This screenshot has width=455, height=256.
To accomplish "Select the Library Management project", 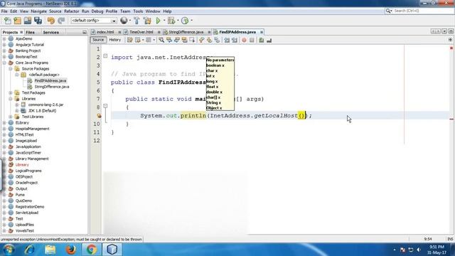I will [x=32, y=159].
